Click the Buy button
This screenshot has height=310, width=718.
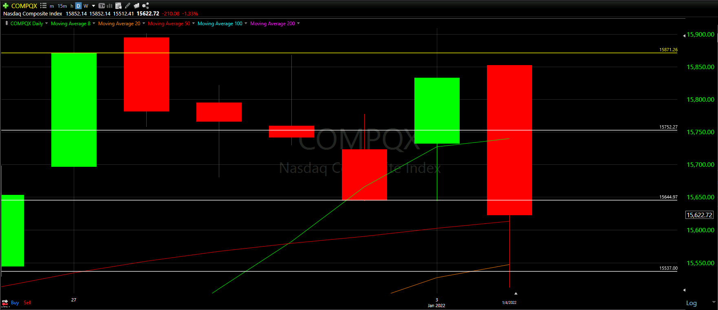tap(15, 303)
